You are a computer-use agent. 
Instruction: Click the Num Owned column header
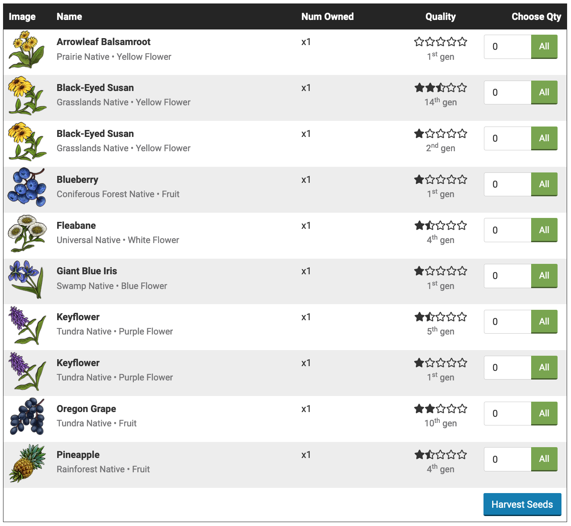(x=327, y=16)
